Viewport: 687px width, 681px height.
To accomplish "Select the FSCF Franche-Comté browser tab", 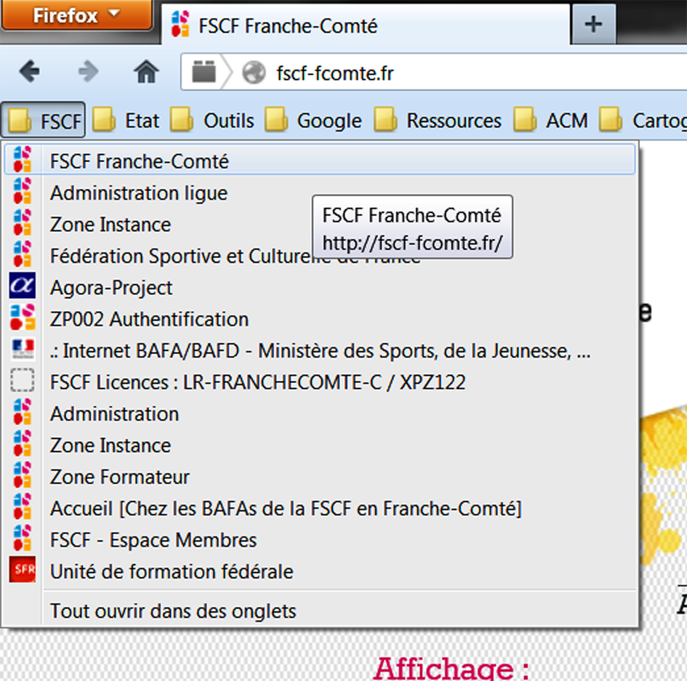I will pos(366,25).
